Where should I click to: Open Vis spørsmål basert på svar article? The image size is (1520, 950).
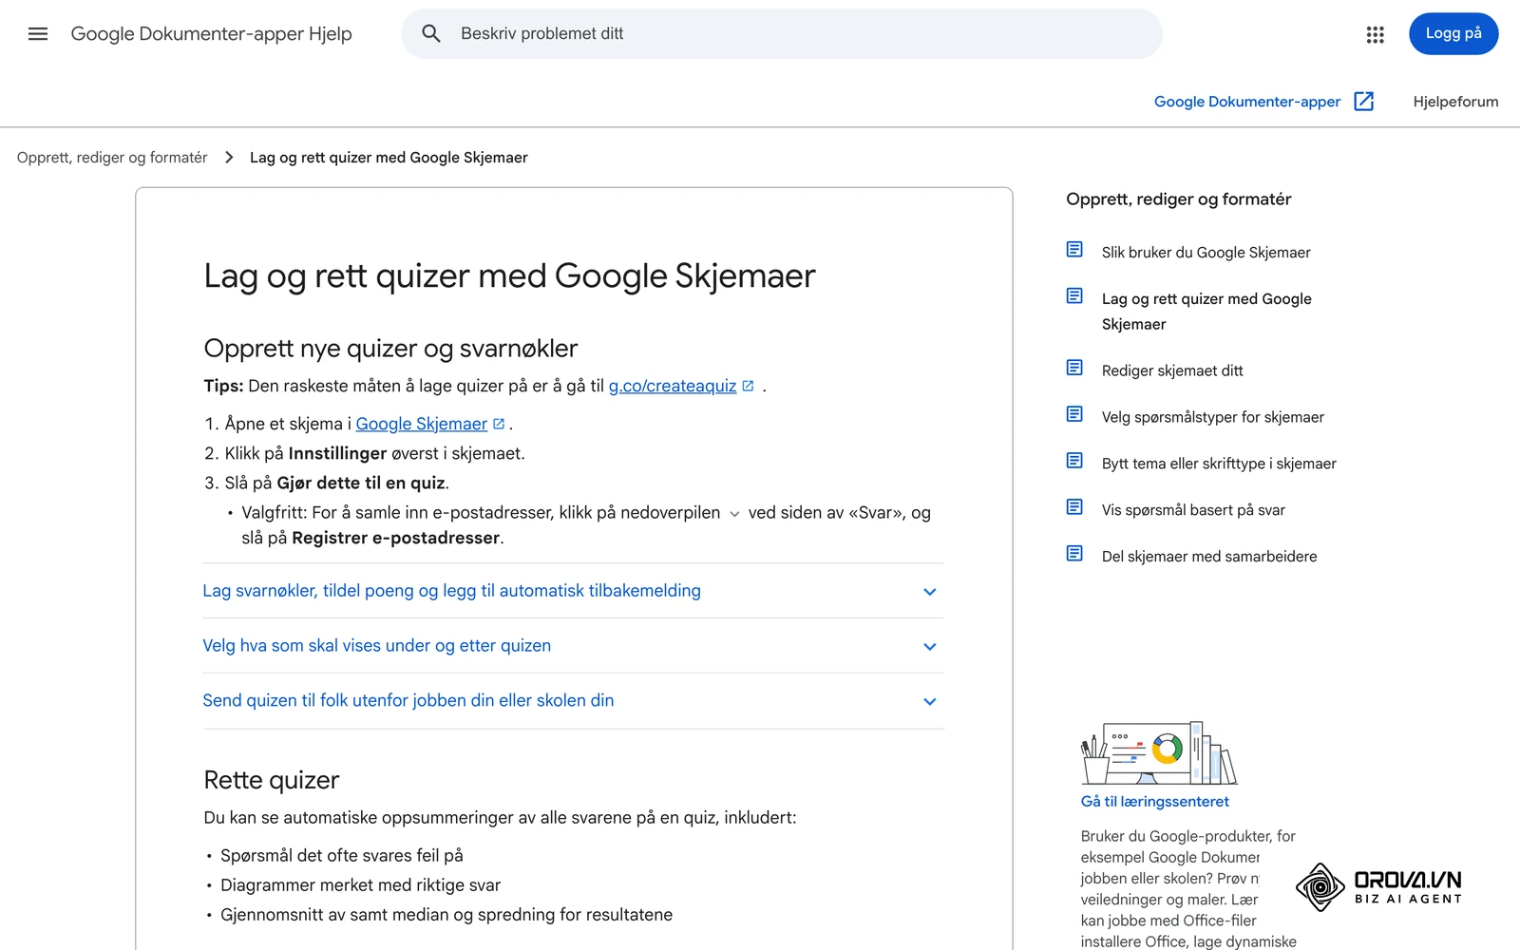1193,510
